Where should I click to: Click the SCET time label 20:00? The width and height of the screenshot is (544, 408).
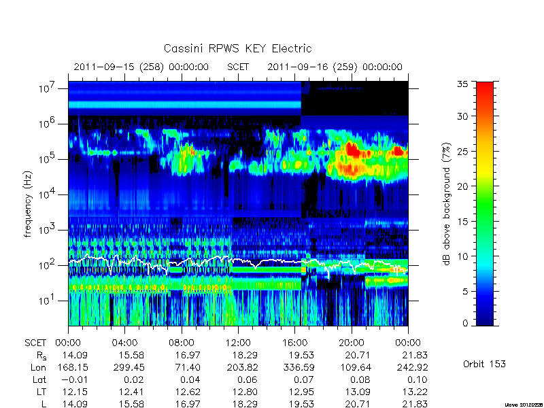[352, 343]
